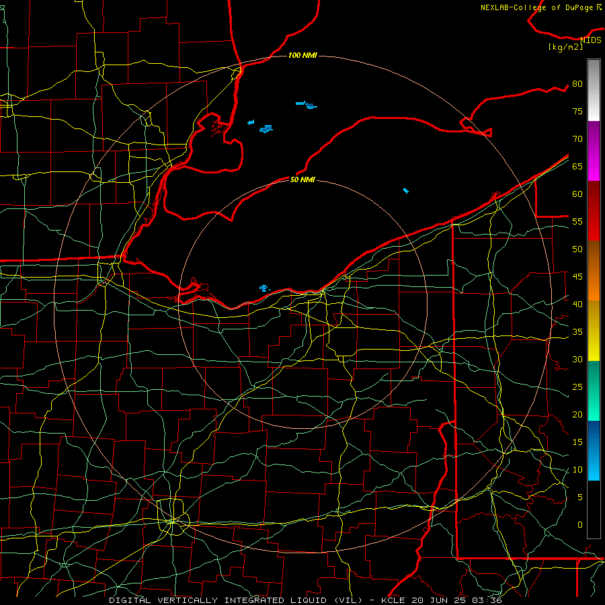Click the 40 value on the color scale

[x=577, y=305]
